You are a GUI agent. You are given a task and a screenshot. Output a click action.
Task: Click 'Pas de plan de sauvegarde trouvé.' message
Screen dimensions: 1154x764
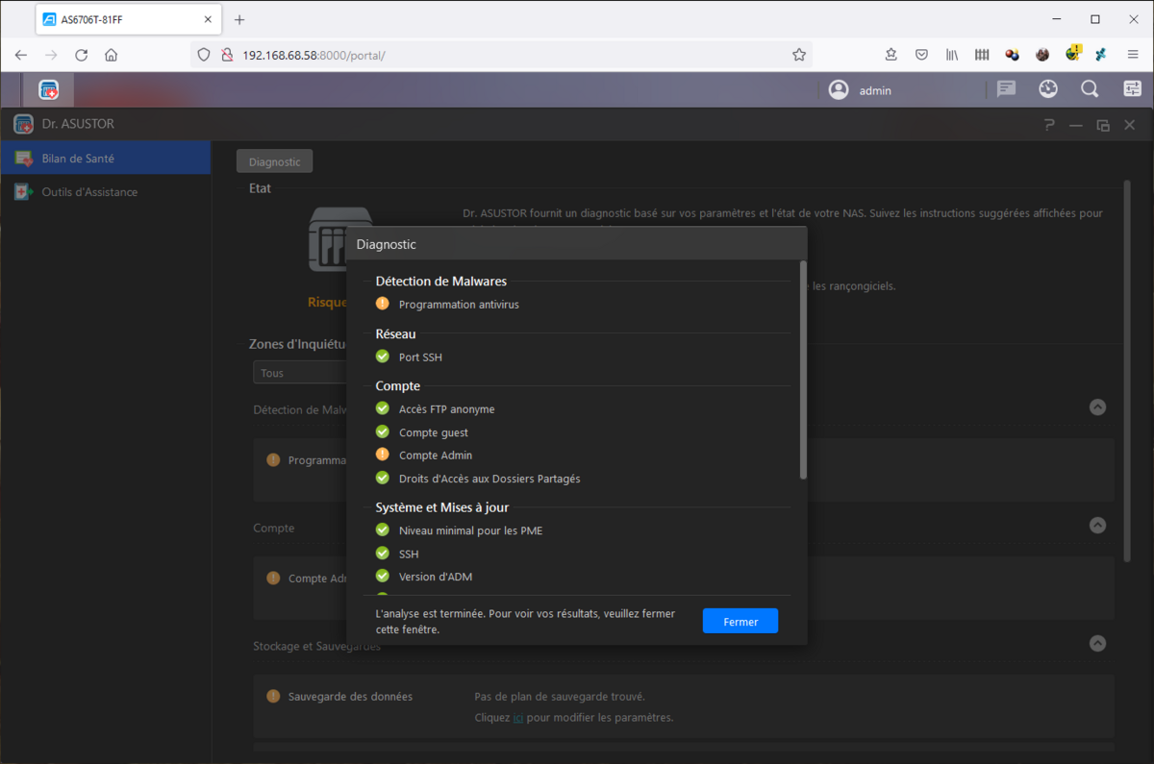(560, 696)
